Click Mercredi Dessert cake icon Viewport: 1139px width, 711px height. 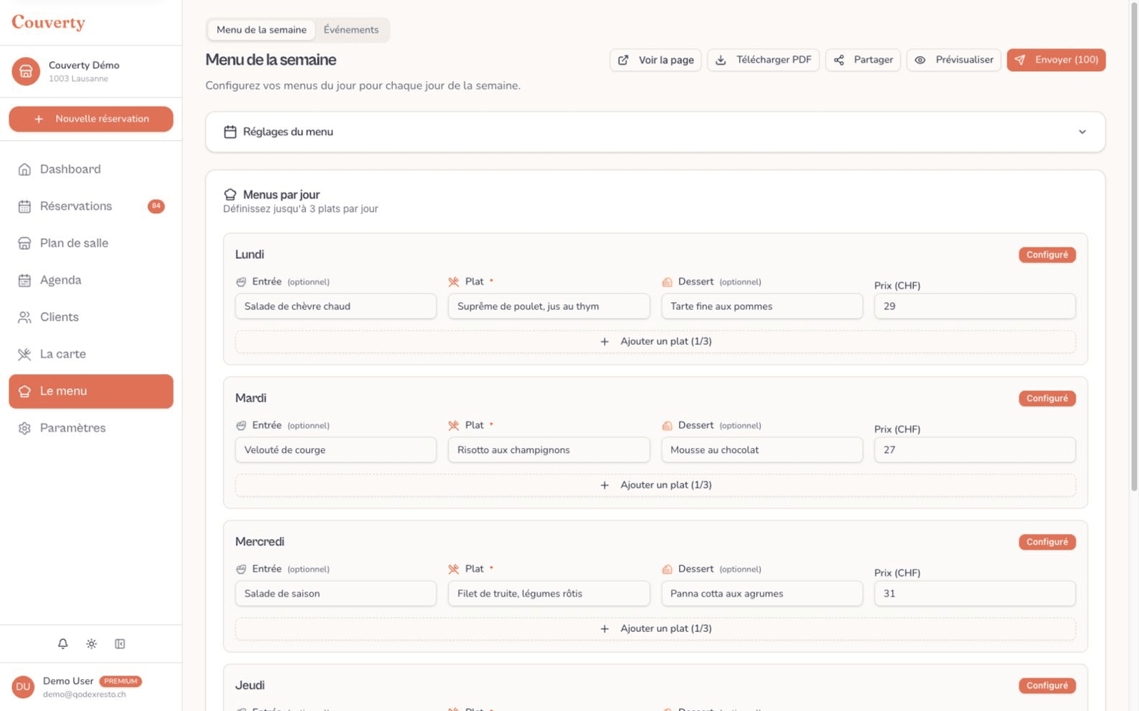click(667, 570)
